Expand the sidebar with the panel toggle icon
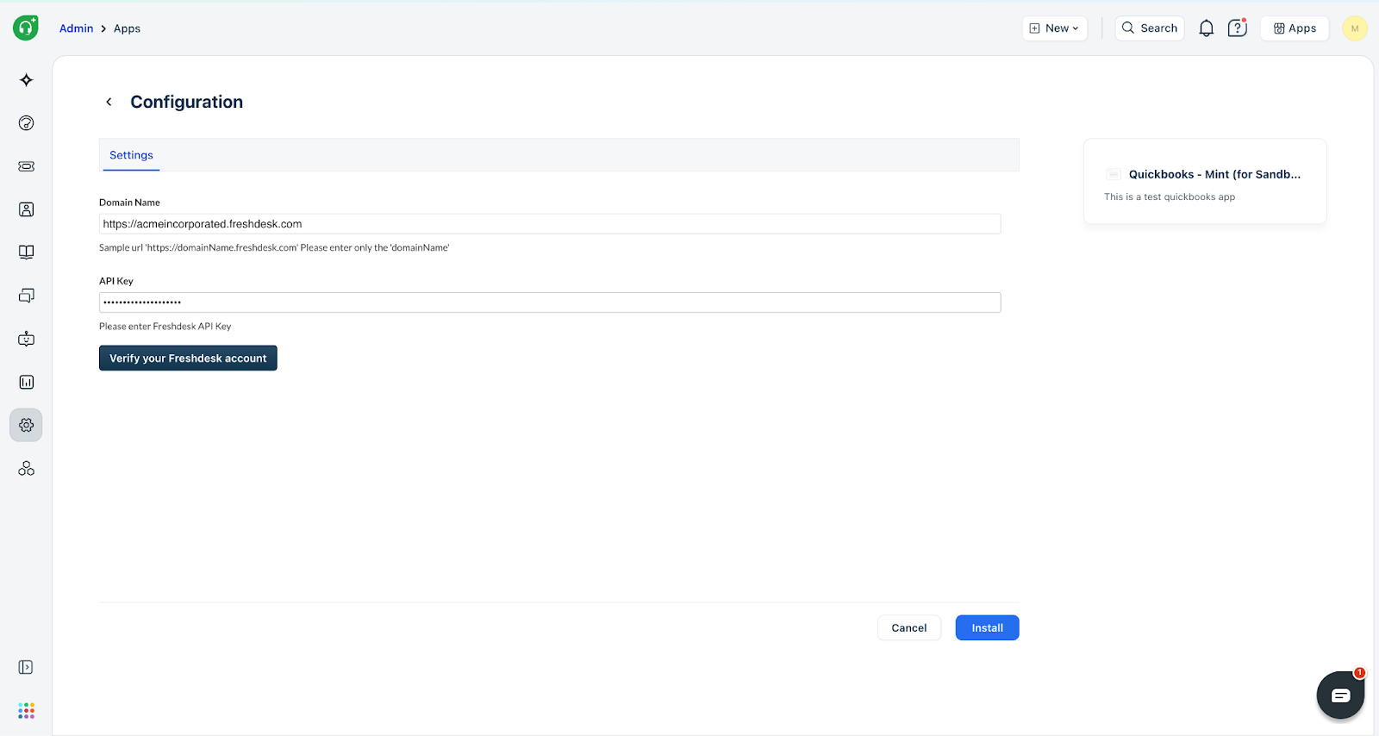The width and height of the screenshot is (1379, 736). click(x=26, y=667)
